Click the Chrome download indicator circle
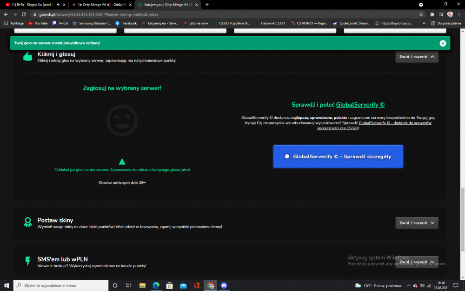This screenshot has height=291, width=465. 421,5
